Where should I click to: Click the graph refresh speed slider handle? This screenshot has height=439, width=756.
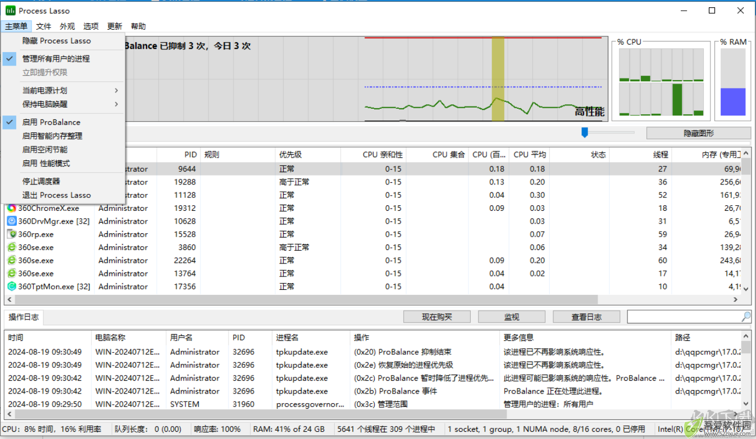(585, 132)
